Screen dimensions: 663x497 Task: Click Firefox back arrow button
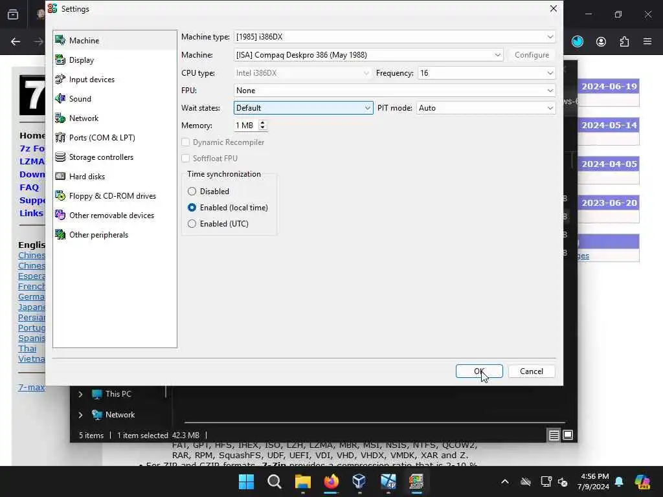(16, 41)
